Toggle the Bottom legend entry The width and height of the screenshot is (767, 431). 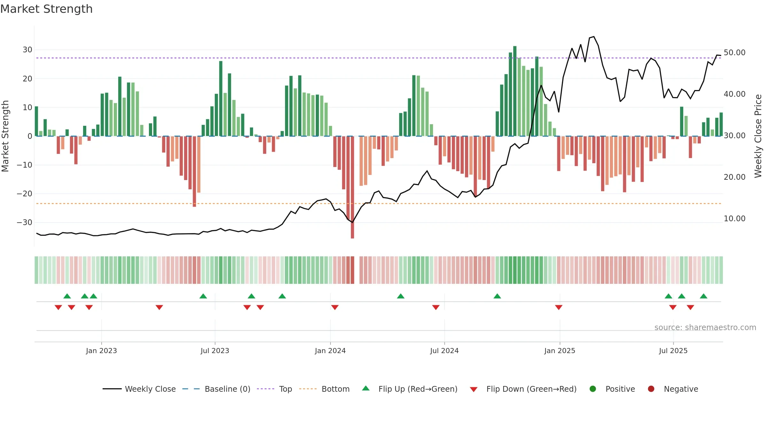pos(324,389)
